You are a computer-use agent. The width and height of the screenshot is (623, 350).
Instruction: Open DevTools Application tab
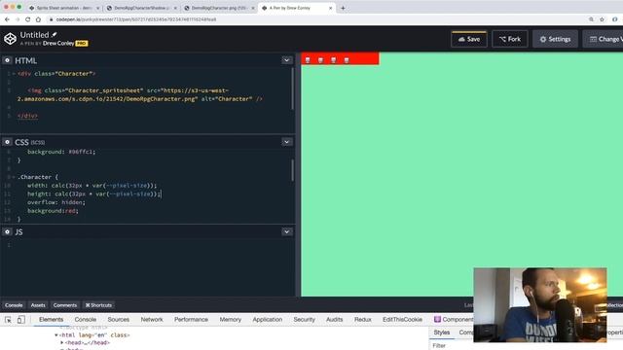click(x=268, y=320)
